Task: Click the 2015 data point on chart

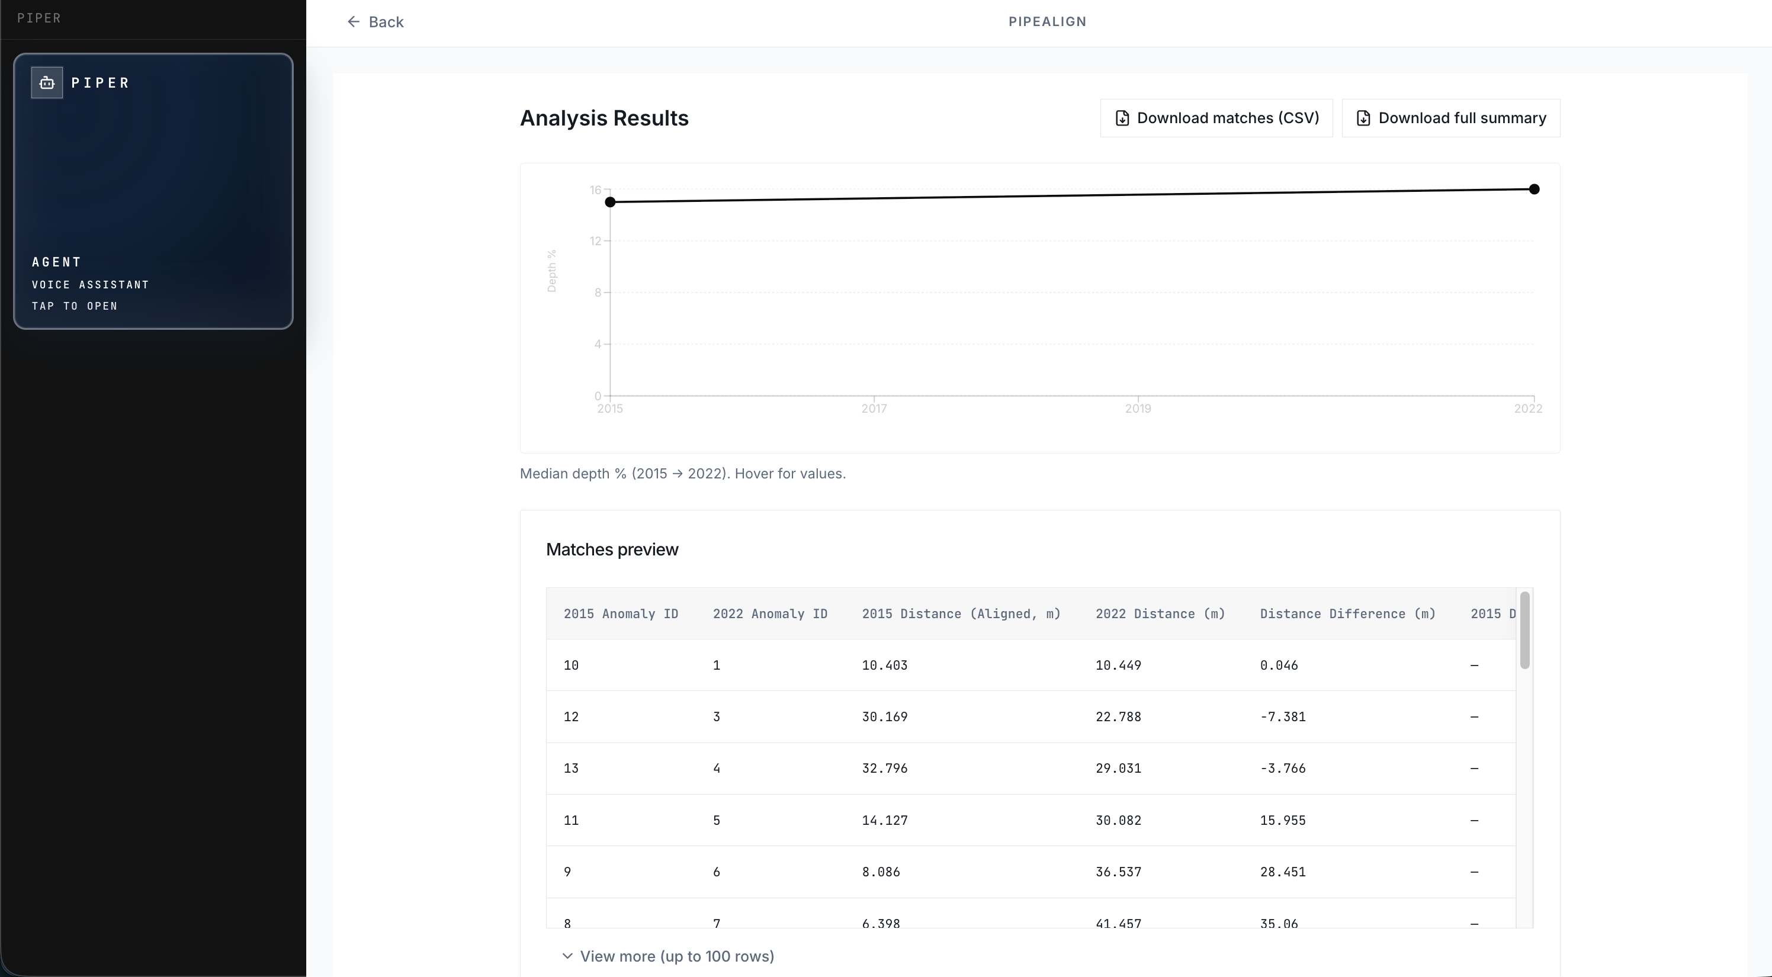Action: click(x=610, y=202)
